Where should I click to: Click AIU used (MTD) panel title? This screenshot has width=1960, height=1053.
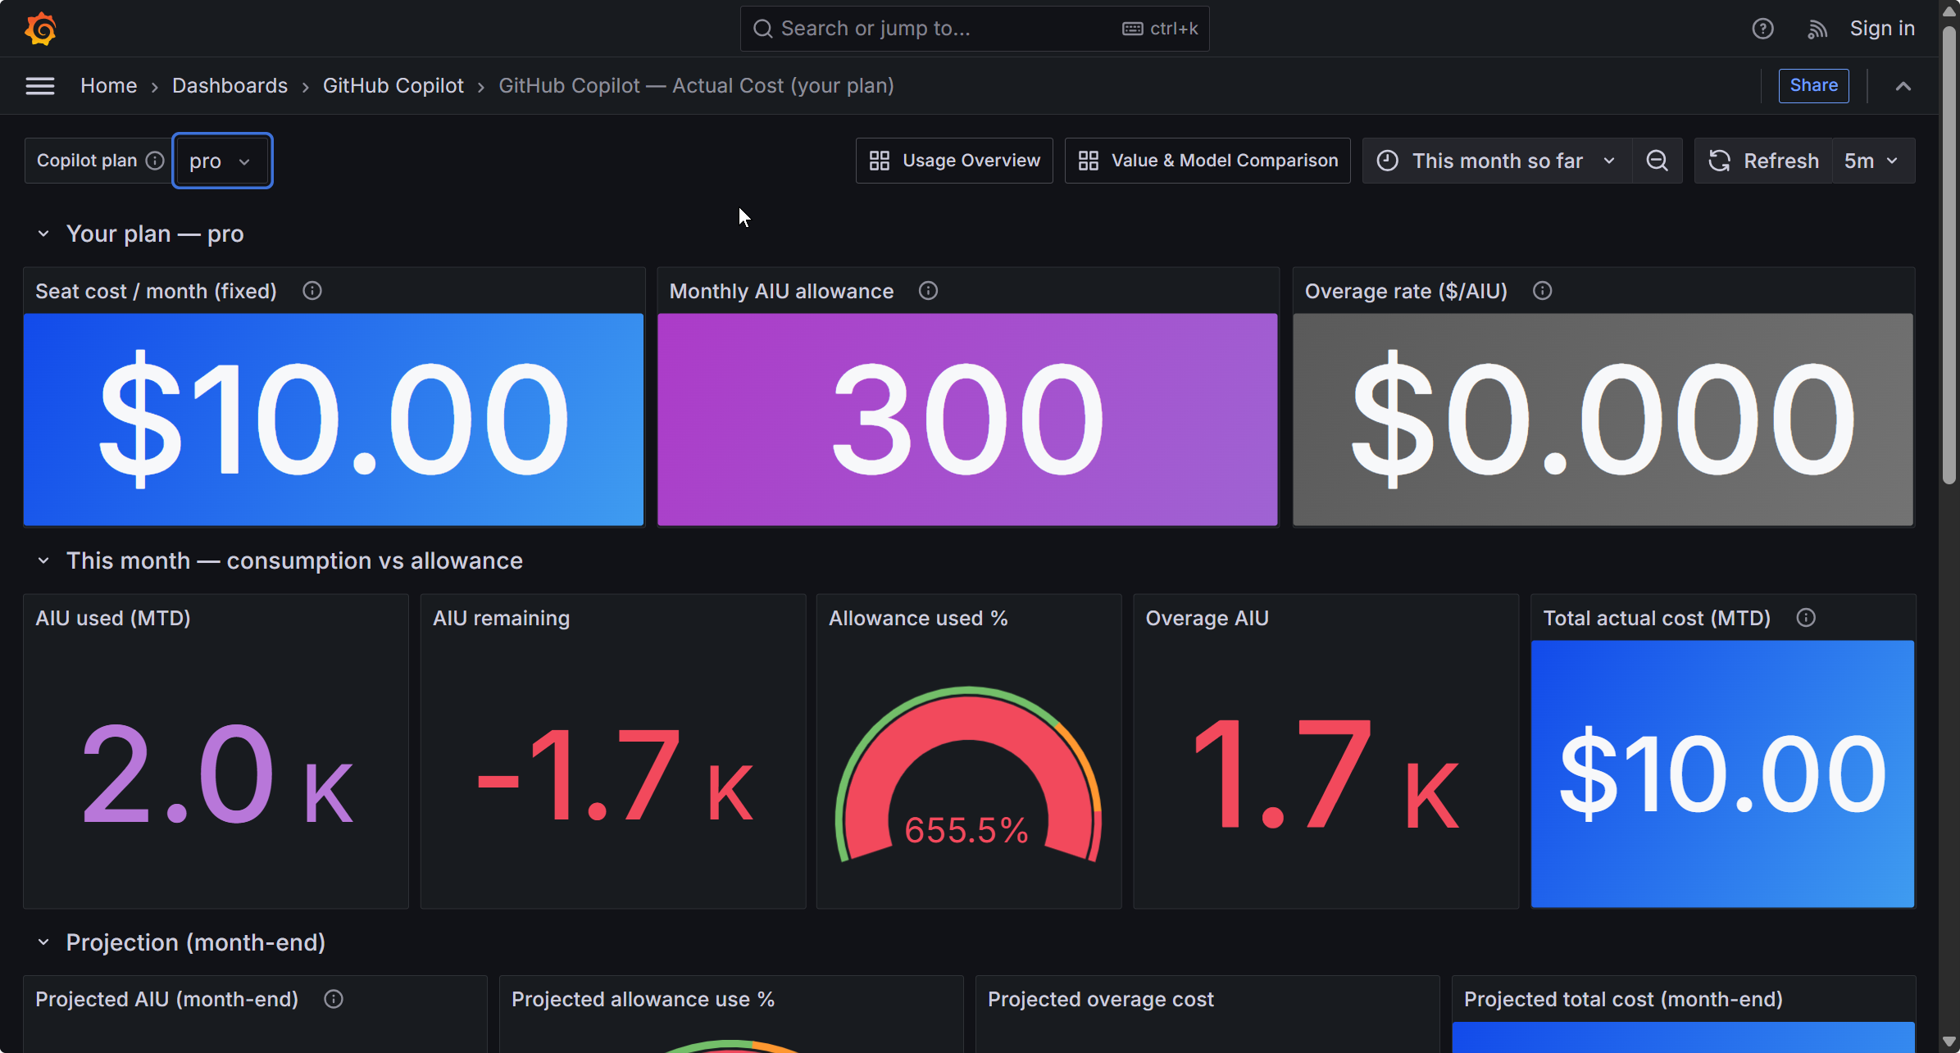pos(113,618)
